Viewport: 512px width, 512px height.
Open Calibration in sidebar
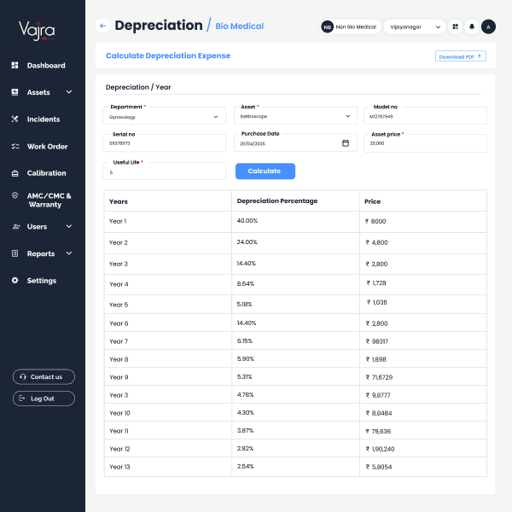pos(46,173)
